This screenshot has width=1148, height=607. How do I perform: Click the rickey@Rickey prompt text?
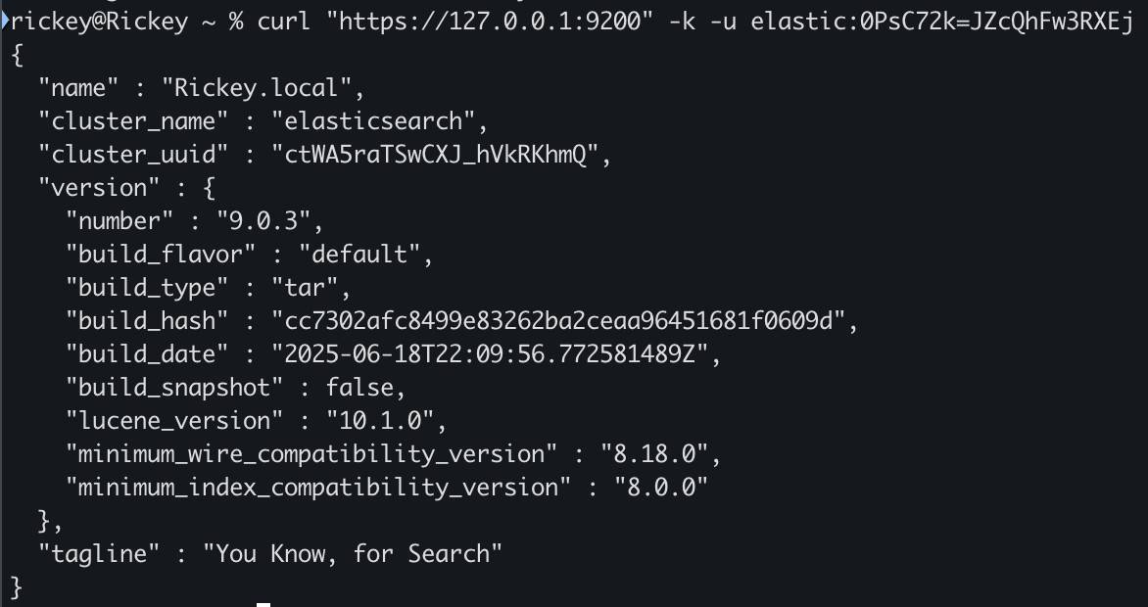click(100, 22)
